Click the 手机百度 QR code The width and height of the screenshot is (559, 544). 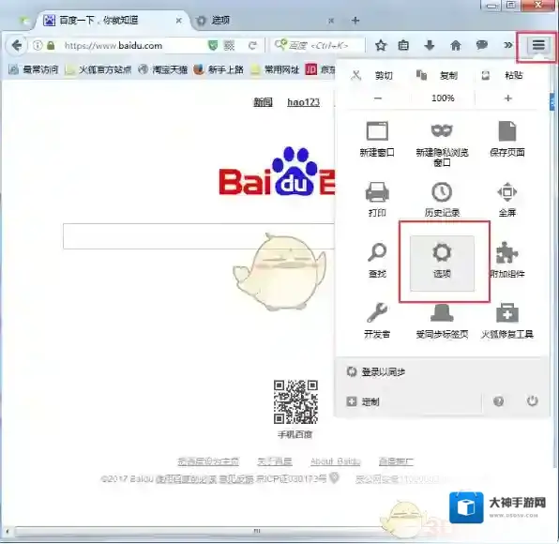pos(295,401)
